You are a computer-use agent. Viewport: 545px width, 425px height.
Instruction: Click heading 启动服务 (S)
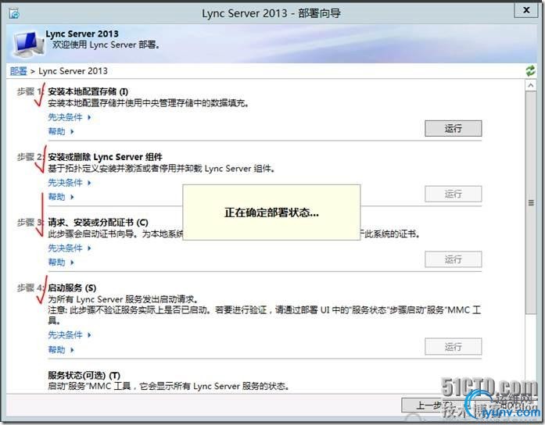(x=72, y=287)
